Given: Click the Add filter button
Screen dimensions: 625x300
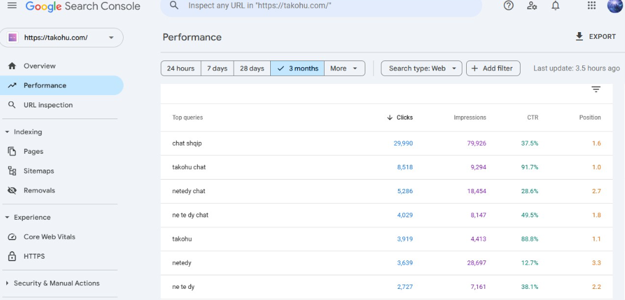Looking at the screenshot, I should [493, 69].
